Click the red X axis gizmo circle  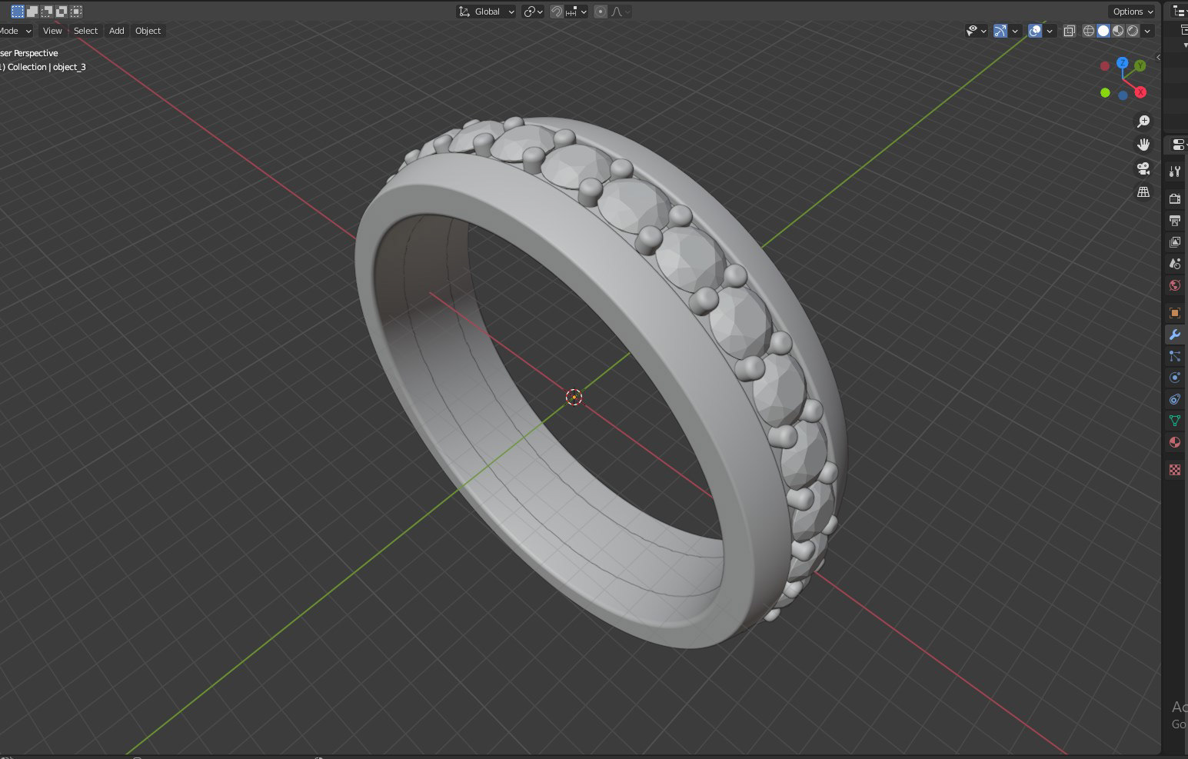(1140, 92)
